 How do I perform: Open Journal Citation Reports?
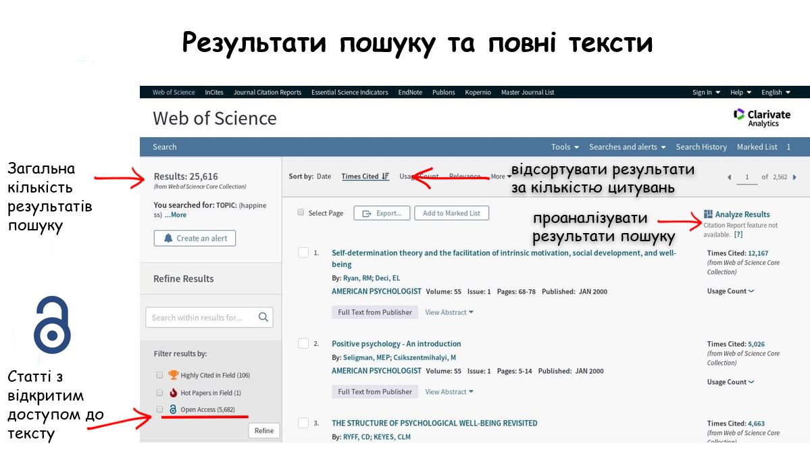[267, 93]
